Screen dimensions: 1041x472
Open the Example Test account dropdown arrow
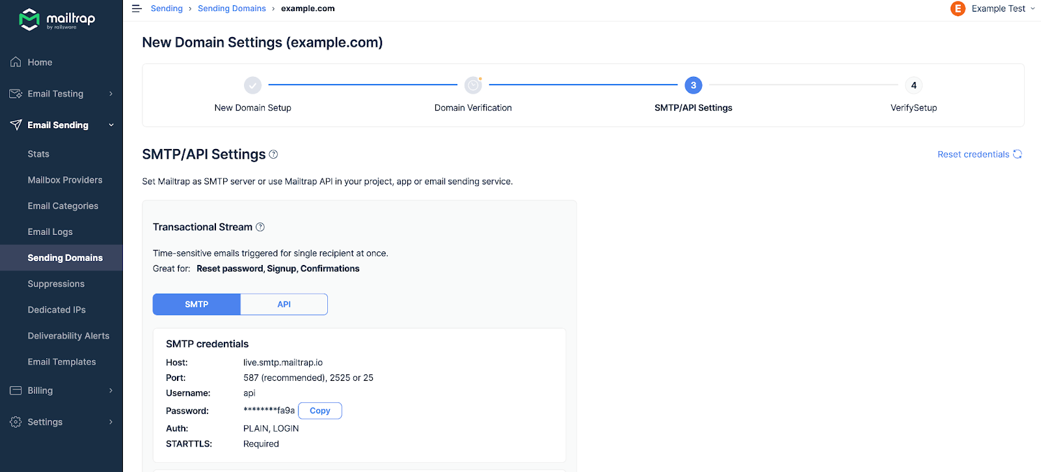(1033, 8)
